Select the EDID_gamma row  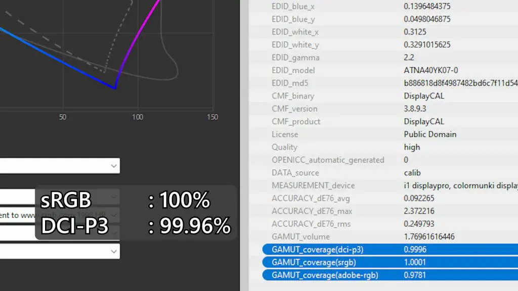click(x=383, y=58)
